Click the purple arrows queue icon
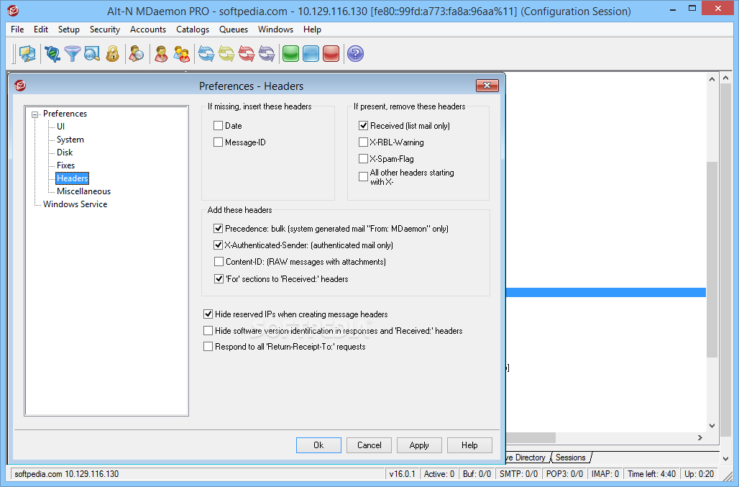This screenshot has width=739, height=487. click(x=267, y=54)
